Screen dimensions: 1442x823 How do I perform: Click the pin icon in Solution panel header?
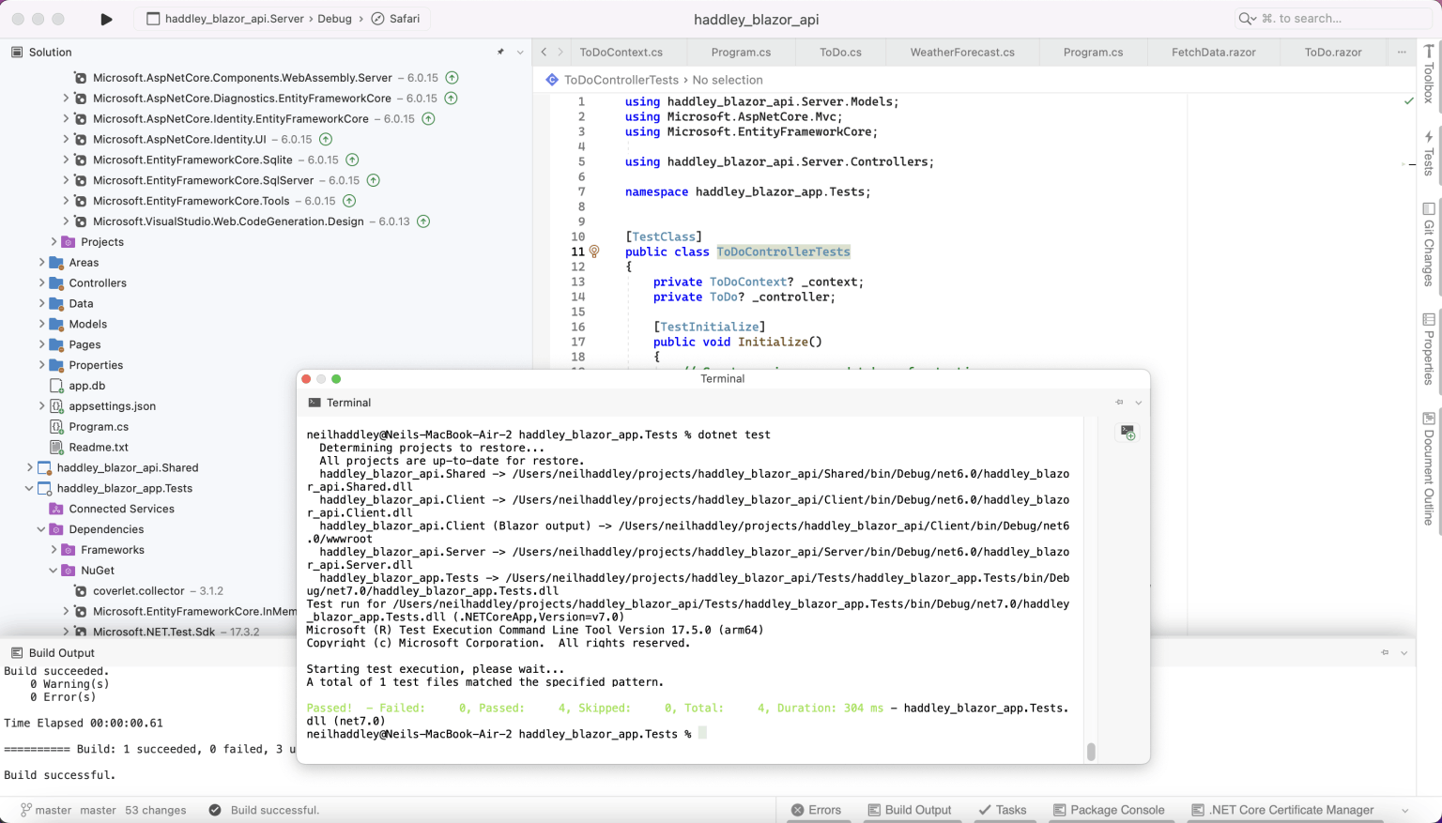(500, 53)
